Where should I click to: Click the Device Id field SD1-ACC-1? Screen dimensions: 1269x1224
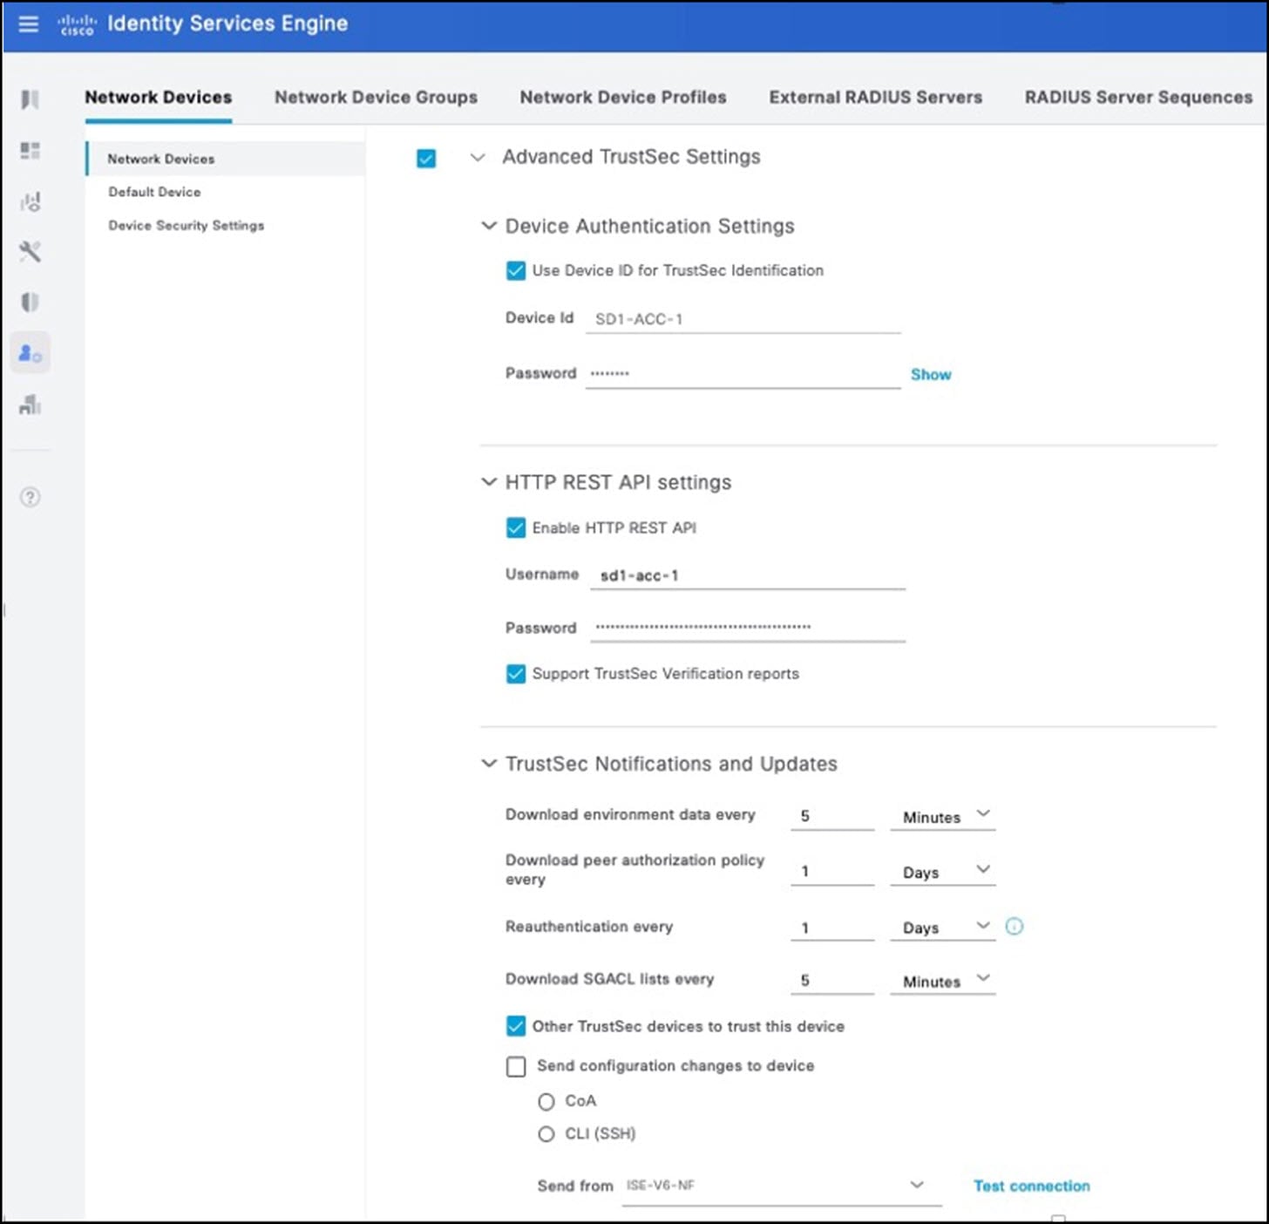coord(743,319)
